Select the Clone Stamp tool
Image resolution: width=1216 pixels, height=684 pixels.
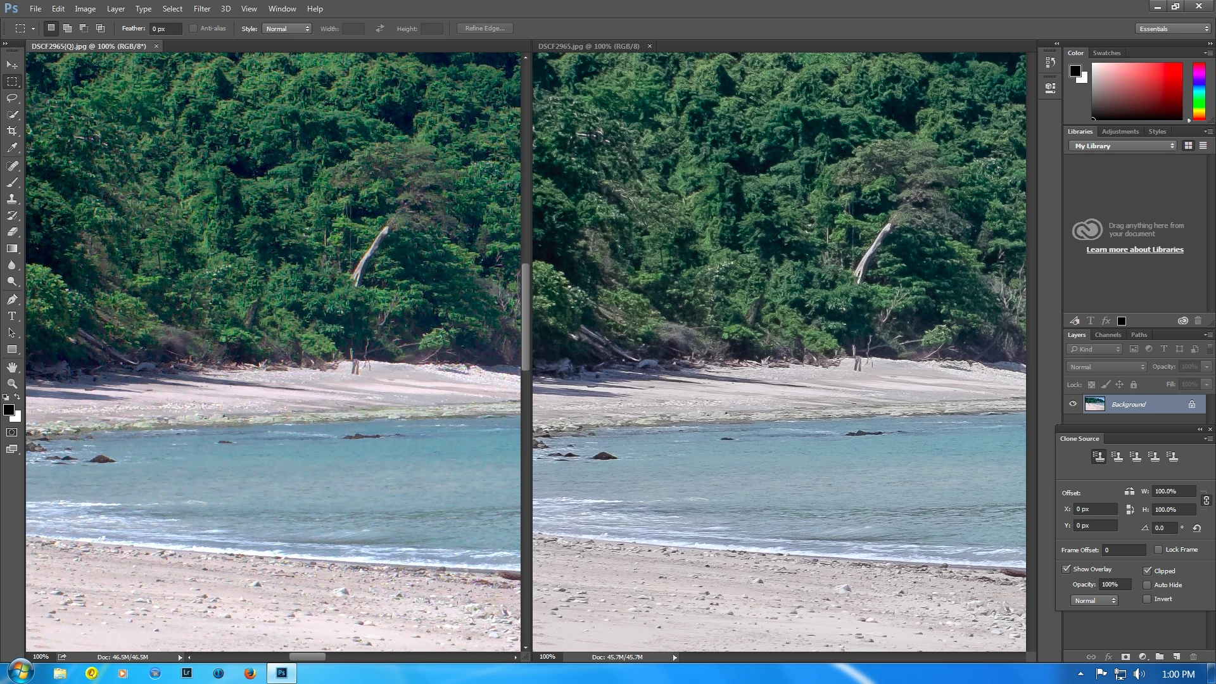[12, 199]
